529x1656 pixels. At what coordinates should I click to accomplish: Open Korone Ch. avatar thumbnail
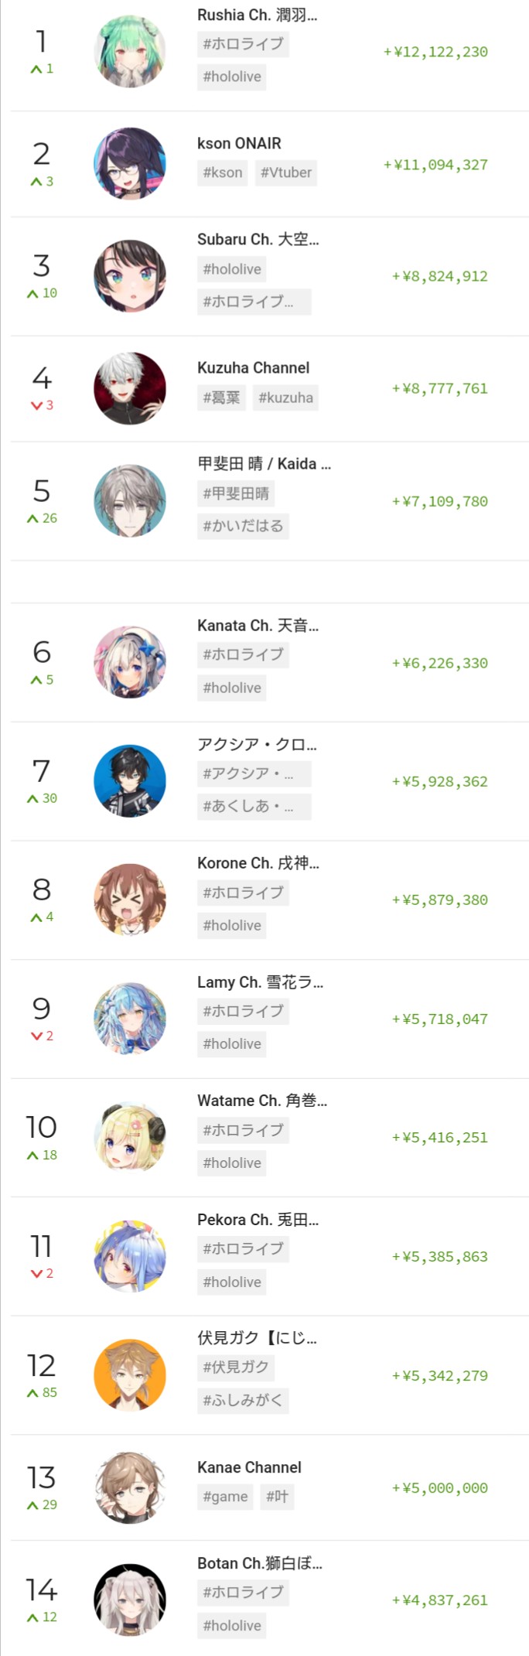pyautogui.click(x=130, y=900)
